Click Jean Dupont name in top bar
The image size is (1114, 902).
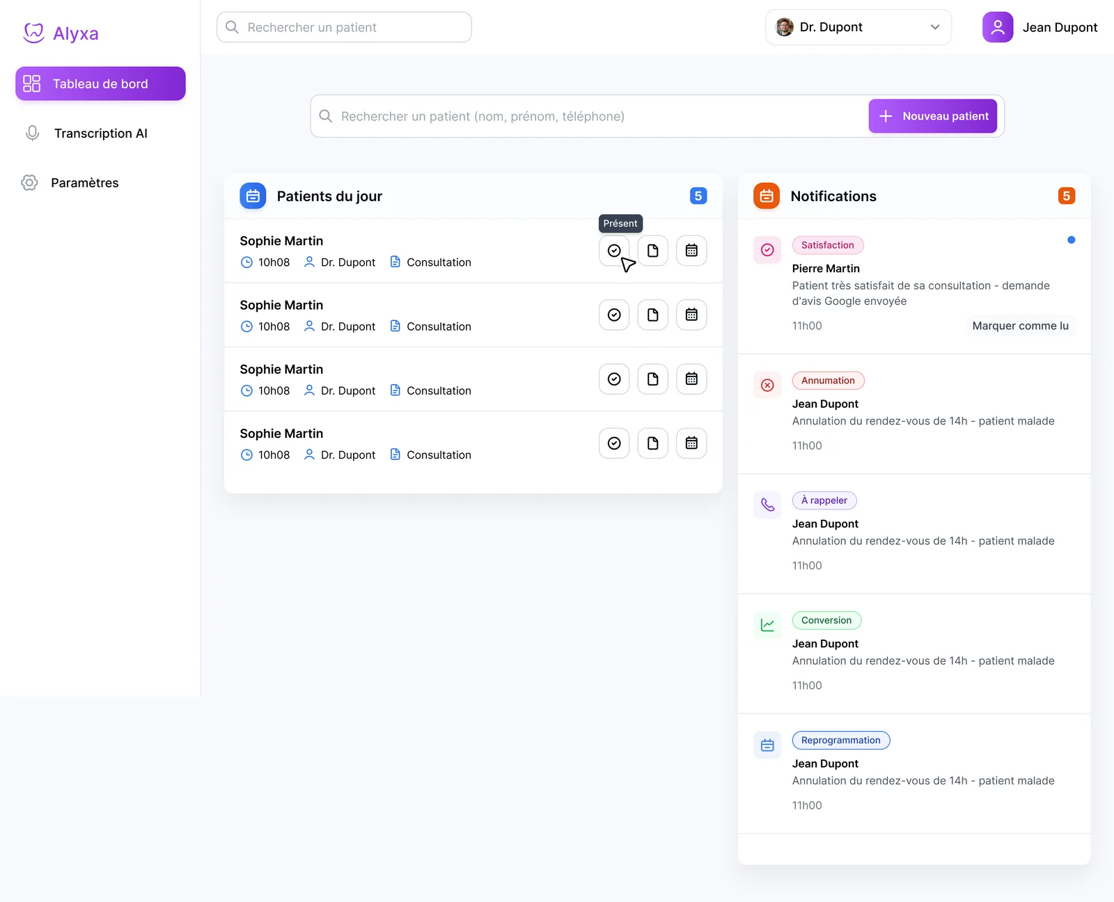pos(1060,27)
